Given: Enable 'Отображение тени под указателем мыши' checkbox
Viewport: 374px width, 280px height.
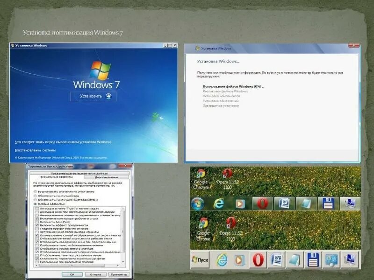Looking at the screenshot, I should tap(37, 255).
